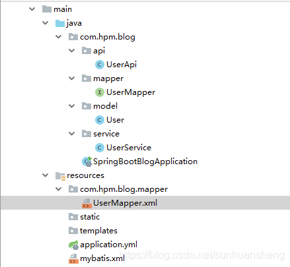The image size is (290, 267).
Task: Open the UserApi class
Action: click(122, 65)
